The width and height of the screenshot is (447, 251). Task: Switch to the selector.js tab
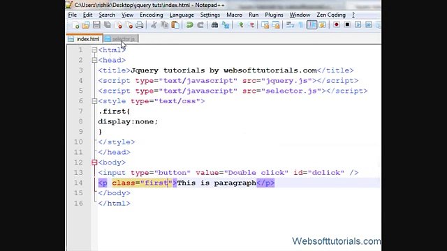(121, 39)
